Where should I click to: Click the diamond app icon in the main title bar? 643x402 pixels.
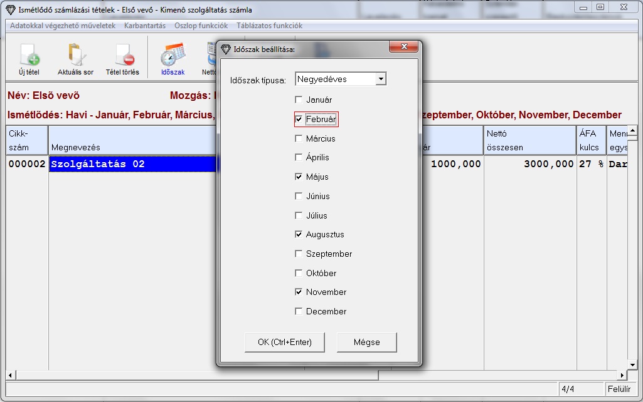[x=10, y=9]
